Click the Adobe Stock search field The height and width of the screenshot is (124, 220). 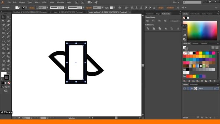click(x=192, y=2)
